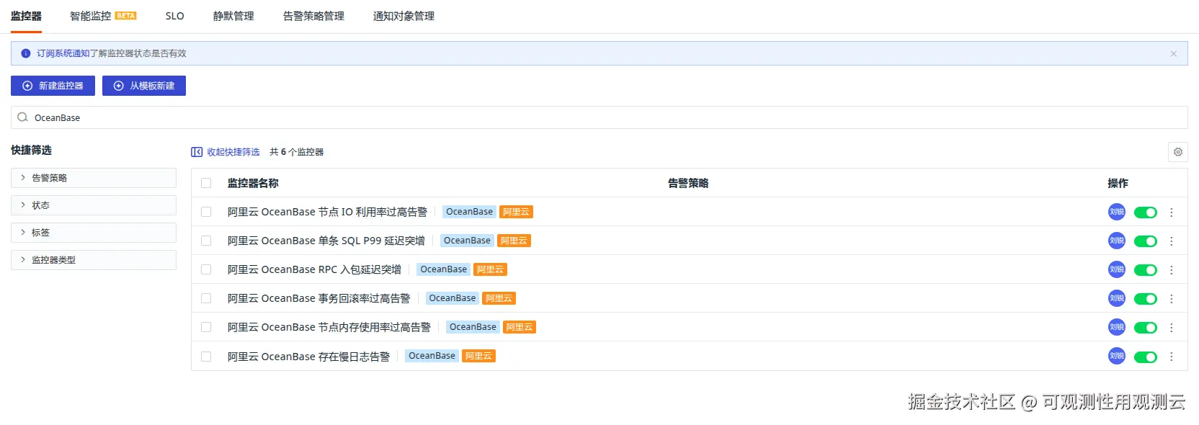Expand the 告警策略 quick filter
The height and width of the screenshot is (425, 1199).
coord(94,178)
